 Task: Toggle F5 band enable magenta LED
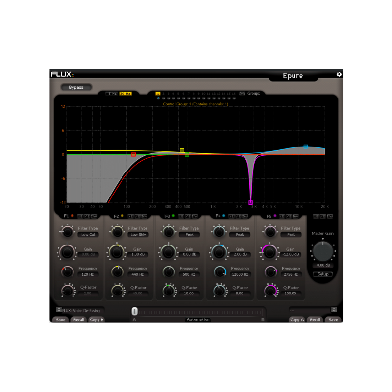[x=275, y=216]
